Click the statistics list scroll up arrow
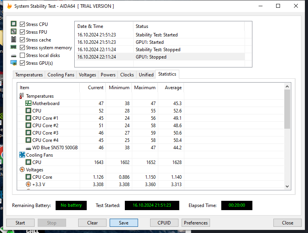Screen dimensions: 308x233 (287, 86)
